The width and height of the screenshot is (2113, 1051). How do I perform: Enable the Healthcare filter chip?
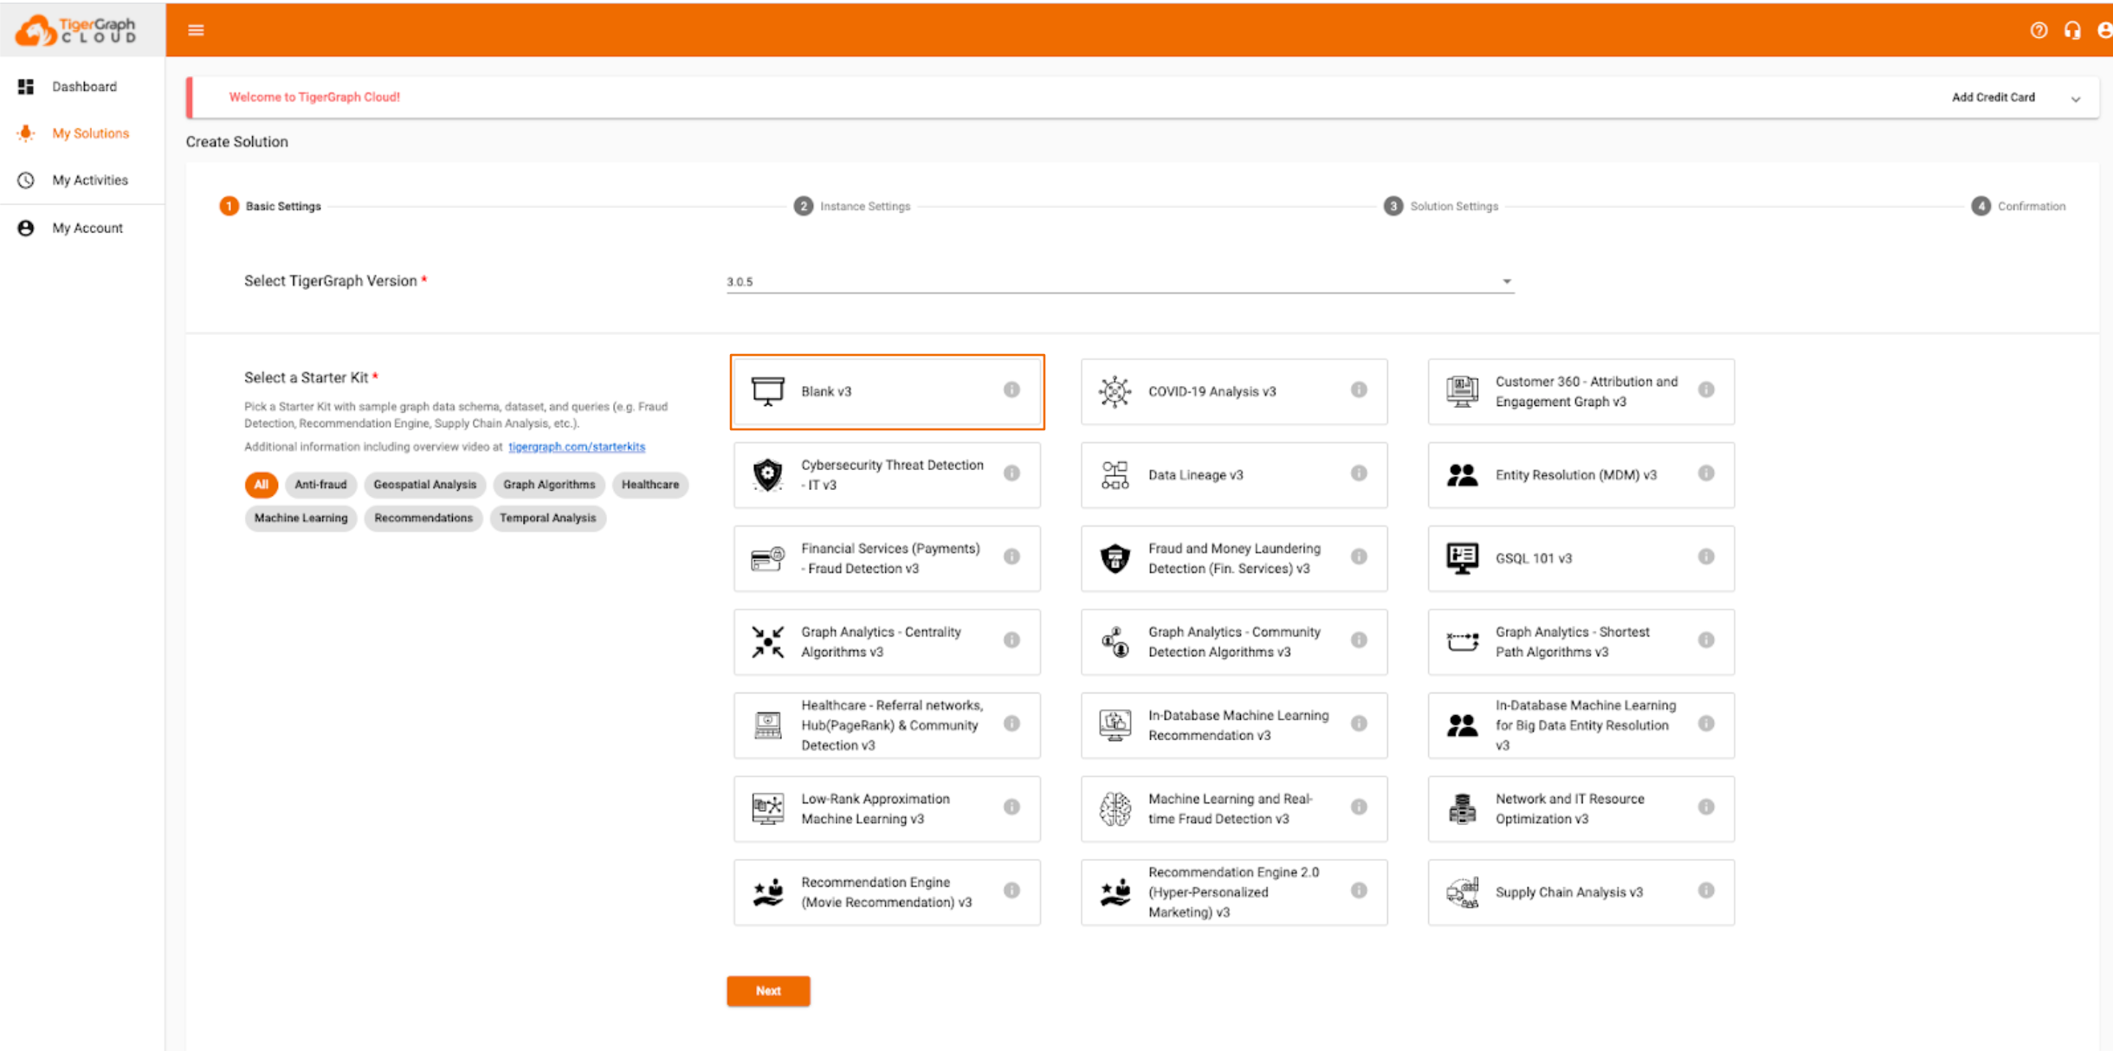tap(650, 485)
